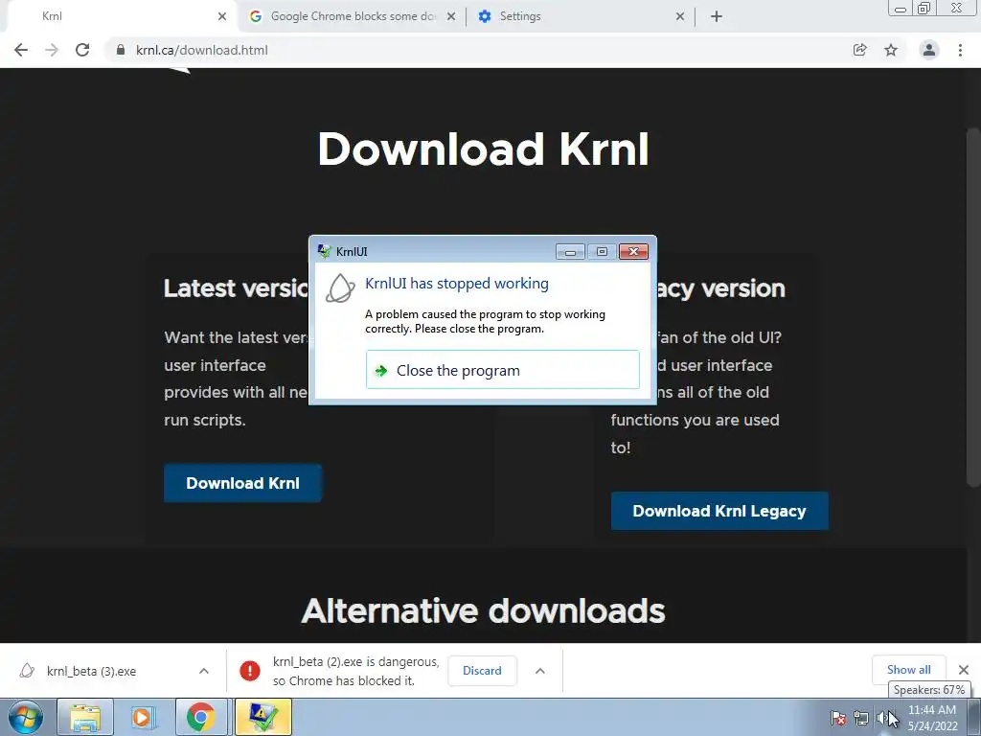Click Chrome icon in taskbar
Viewport: 981px width, 736px height.
pos(201,717)
